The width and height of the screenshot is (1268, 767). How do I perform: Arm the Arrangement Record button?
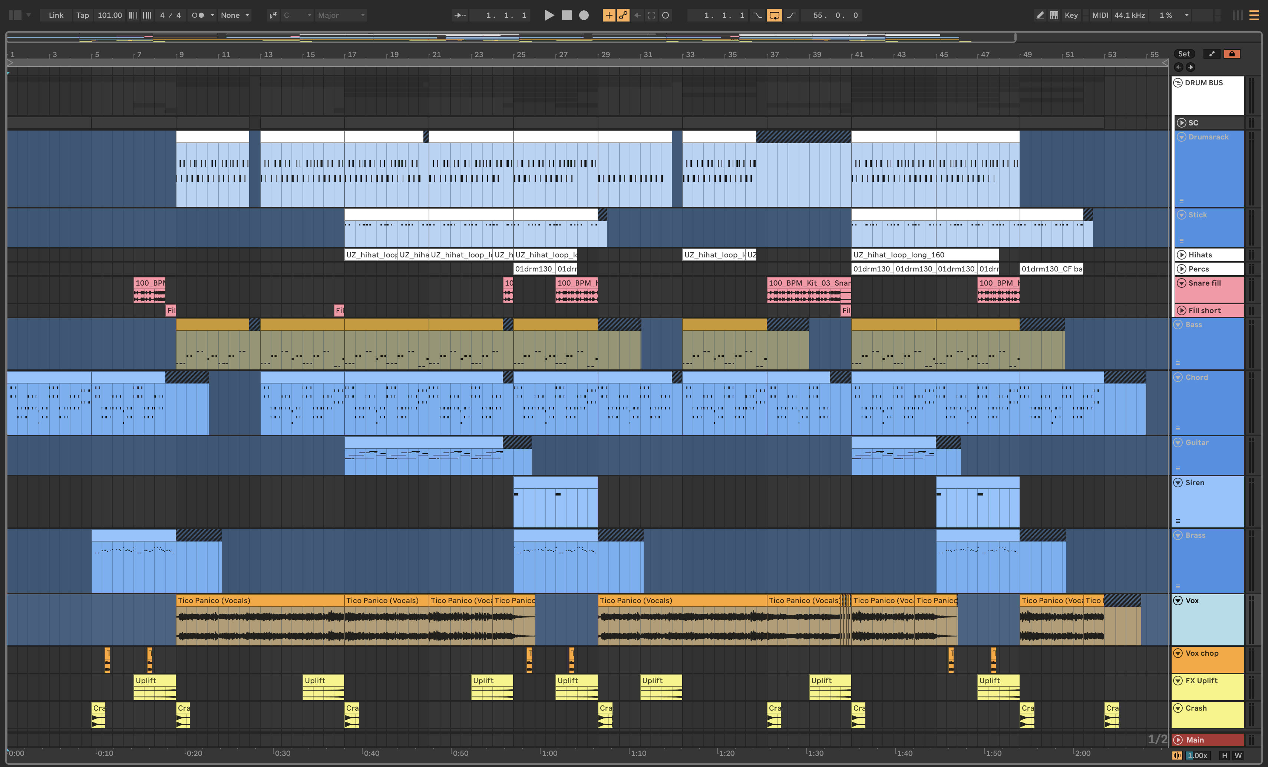tap(584, 16)
